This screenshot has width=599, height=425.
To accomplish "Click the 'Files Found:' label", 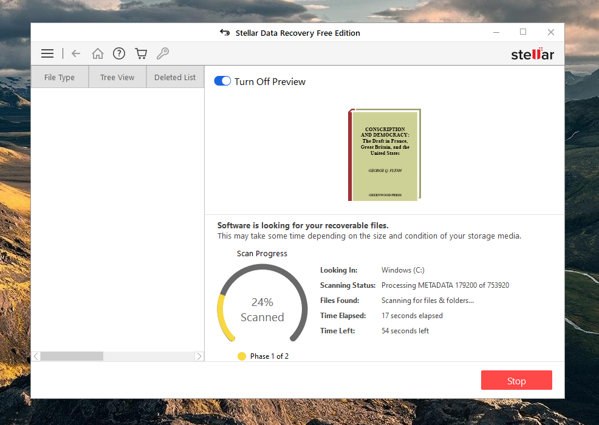I will tap(340, 301).
